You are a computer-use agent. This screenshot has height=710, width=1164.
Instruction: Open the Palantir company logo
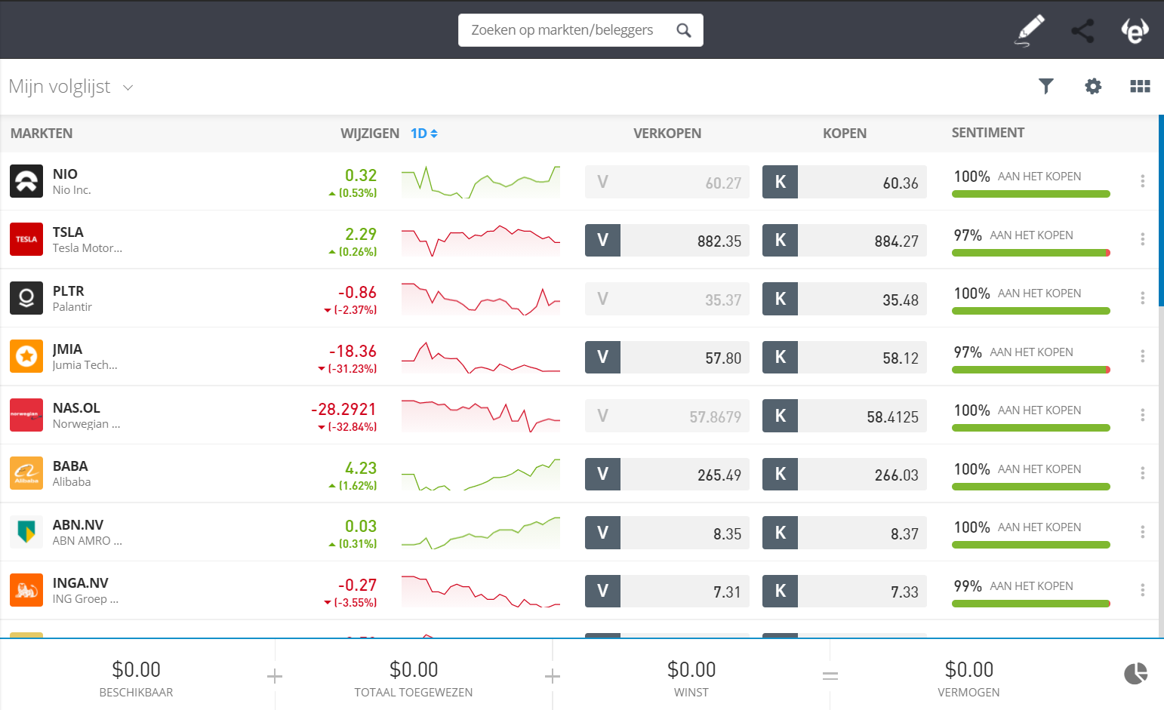(x=26, y=298)
